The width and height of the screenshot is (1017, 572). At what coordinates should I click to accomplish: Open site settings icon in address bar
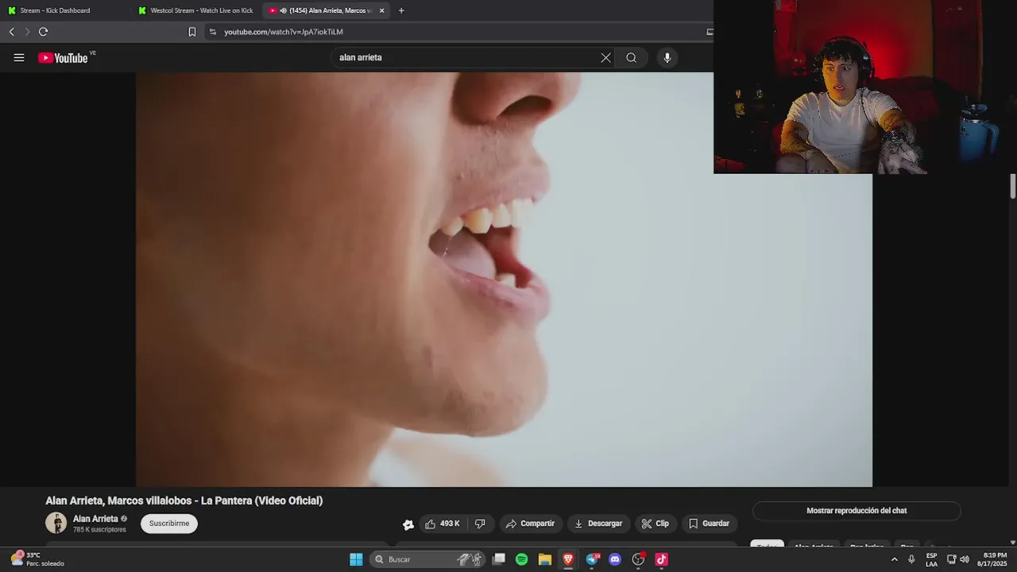(x=212, y=32)
